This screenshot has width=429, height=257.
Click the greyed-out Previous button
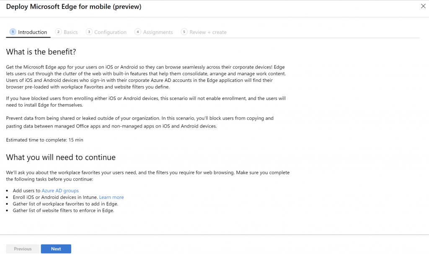[x=23, y=249]
